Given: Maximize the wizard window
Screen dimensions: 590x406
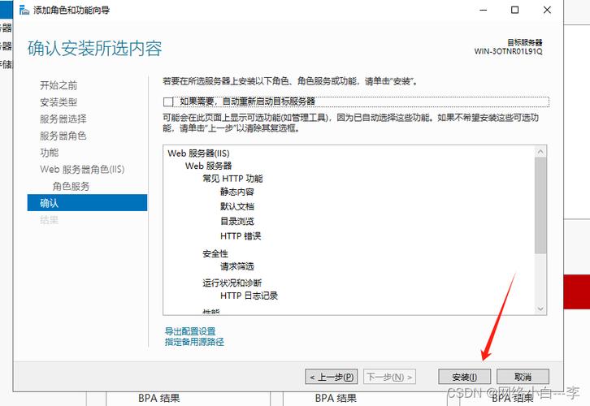Looking at the screenshot, I should point(514,10).
